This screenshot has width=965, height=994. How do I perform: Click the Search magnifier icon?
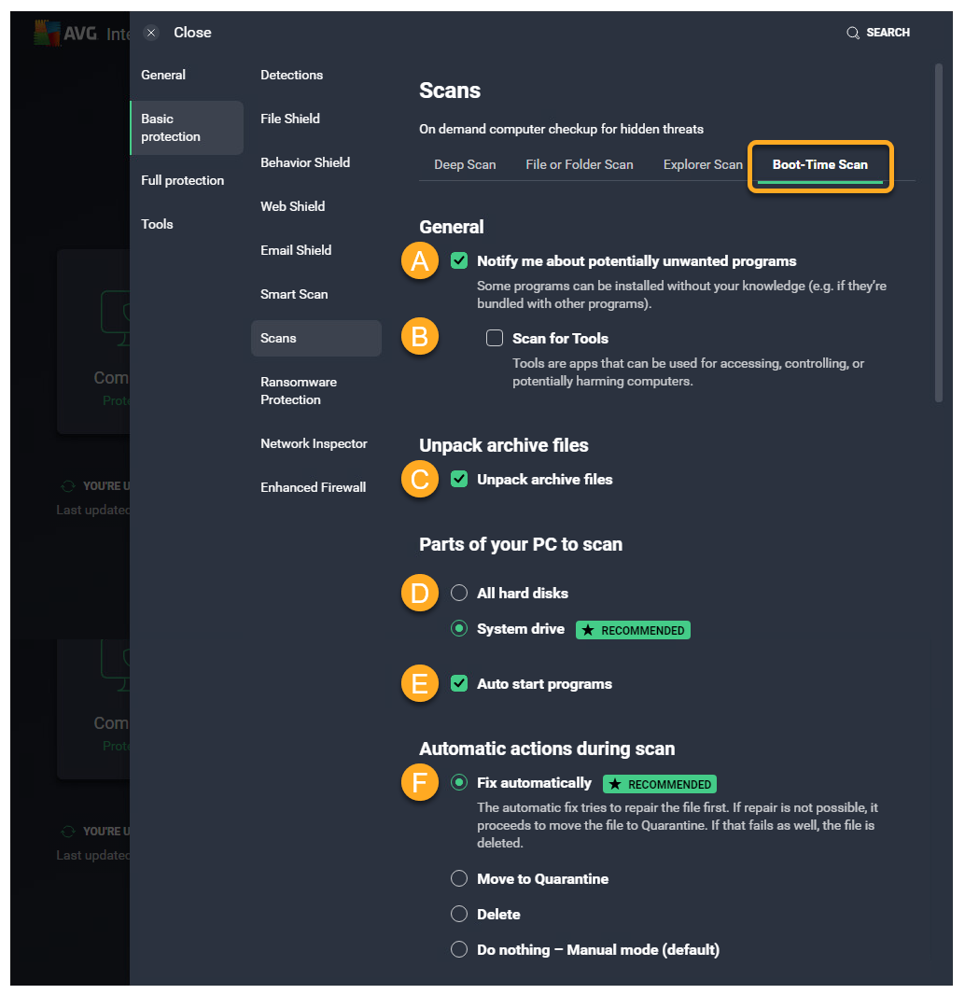point(852,33)
